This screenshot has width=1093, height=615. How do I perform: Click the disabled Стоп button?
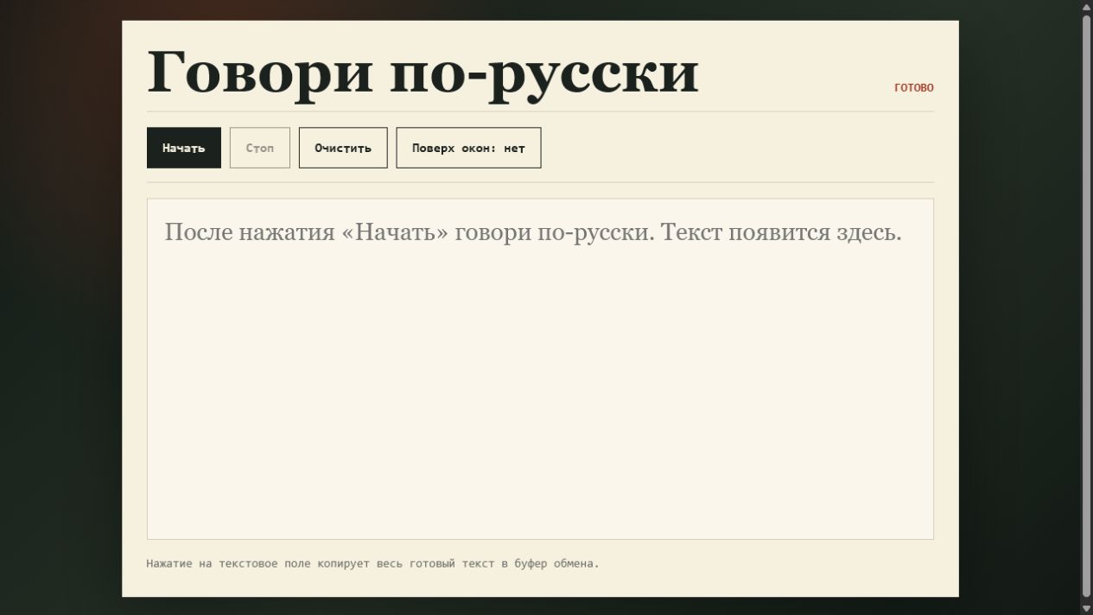tap(260, 148)
